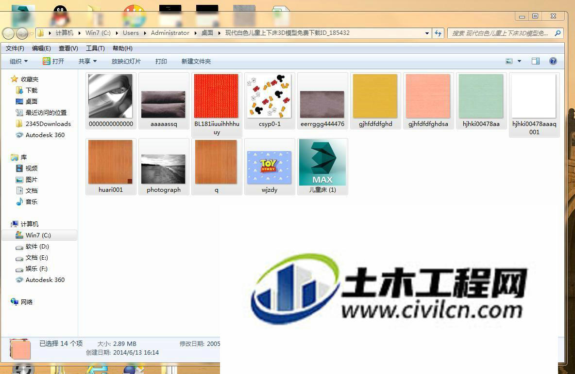Open 图片 library in sidebar
The image size is (575, 374).
click(x=27, y=180)
